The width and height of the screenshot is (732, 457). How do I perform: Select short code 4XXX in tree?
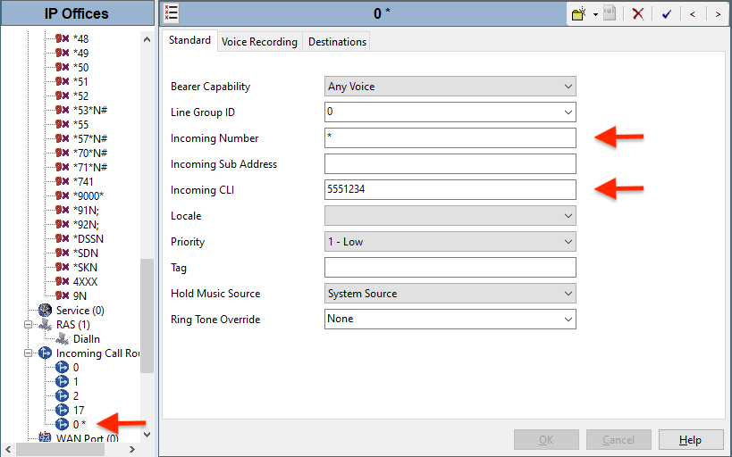click(x=85, y=282)
